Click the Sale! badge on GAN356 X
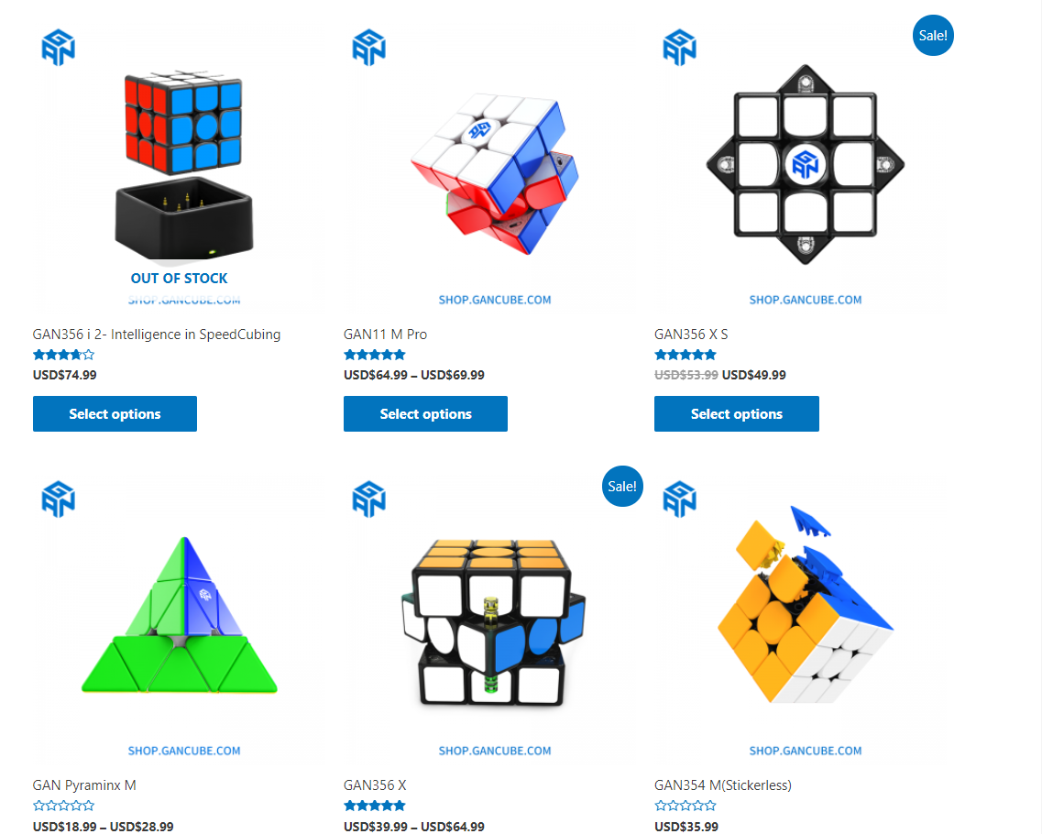The image size is (1042, 834). coord(622,486)
